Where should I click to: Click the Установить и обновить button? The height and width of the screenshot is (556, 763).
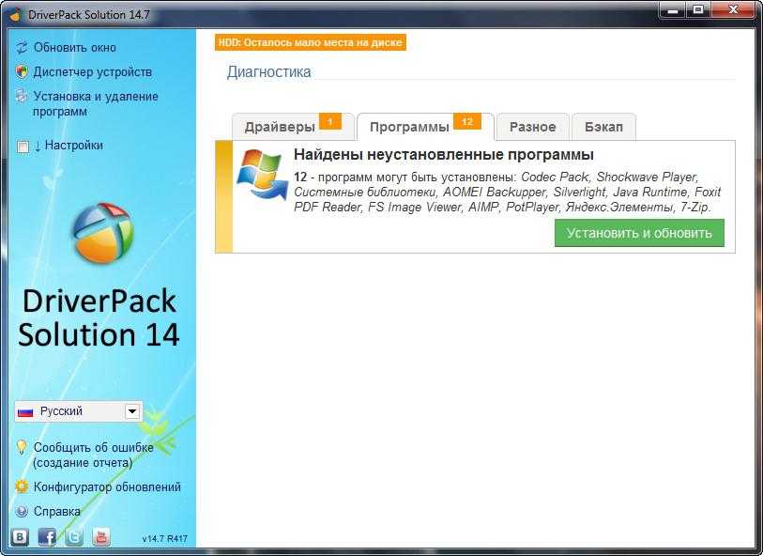[639, 233]
